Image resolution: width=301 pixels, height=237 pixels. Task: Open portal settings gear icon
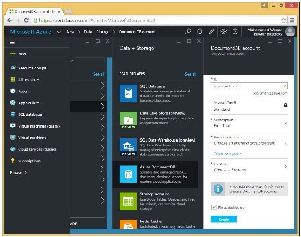click(223, 31)
